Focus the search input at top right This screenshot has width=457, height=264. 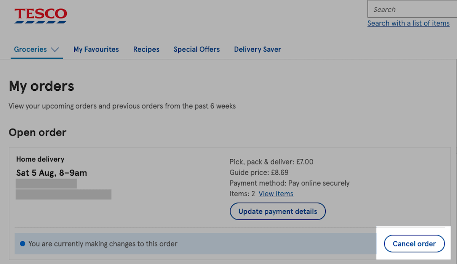(x=411, y=9)
